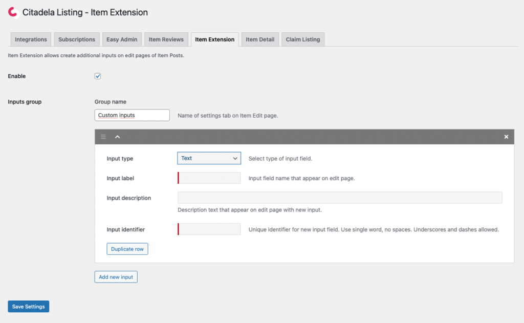This screenshot has width=524, height=323.
Task: Click into the Input label field
Action: [209, 178]
